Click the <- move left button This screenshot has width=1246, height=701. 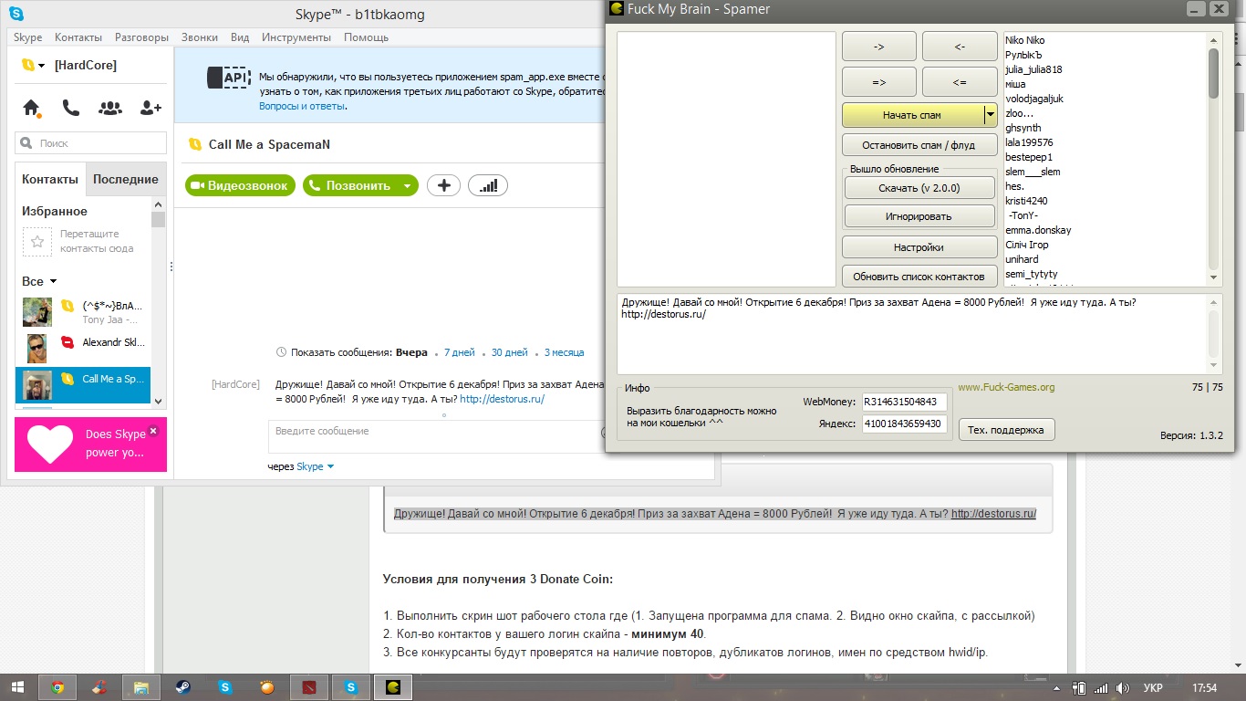tap(960, 47)
